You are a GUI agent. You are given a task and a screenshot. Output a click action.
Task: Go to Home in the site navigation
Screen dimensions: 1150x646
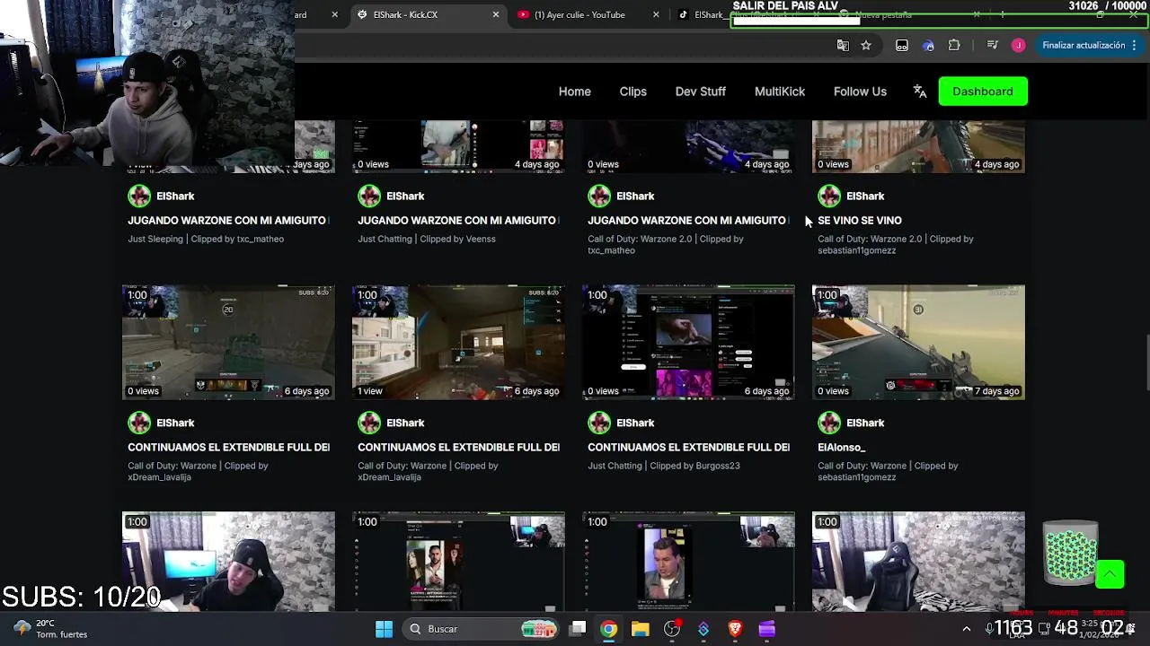point(574,92)
